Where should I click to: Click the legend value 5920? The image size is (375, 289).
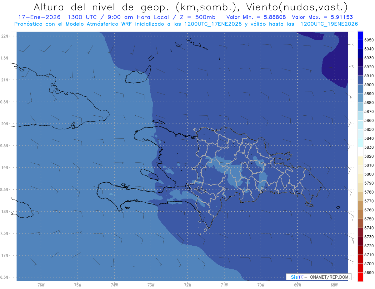[x=369, y=67]
